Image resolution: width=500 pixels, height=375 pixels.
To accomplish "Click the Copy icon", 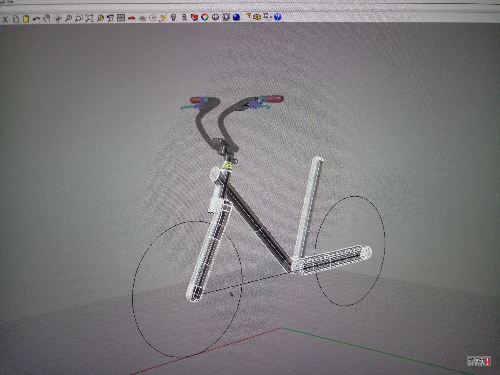I will tap(16, 19).
